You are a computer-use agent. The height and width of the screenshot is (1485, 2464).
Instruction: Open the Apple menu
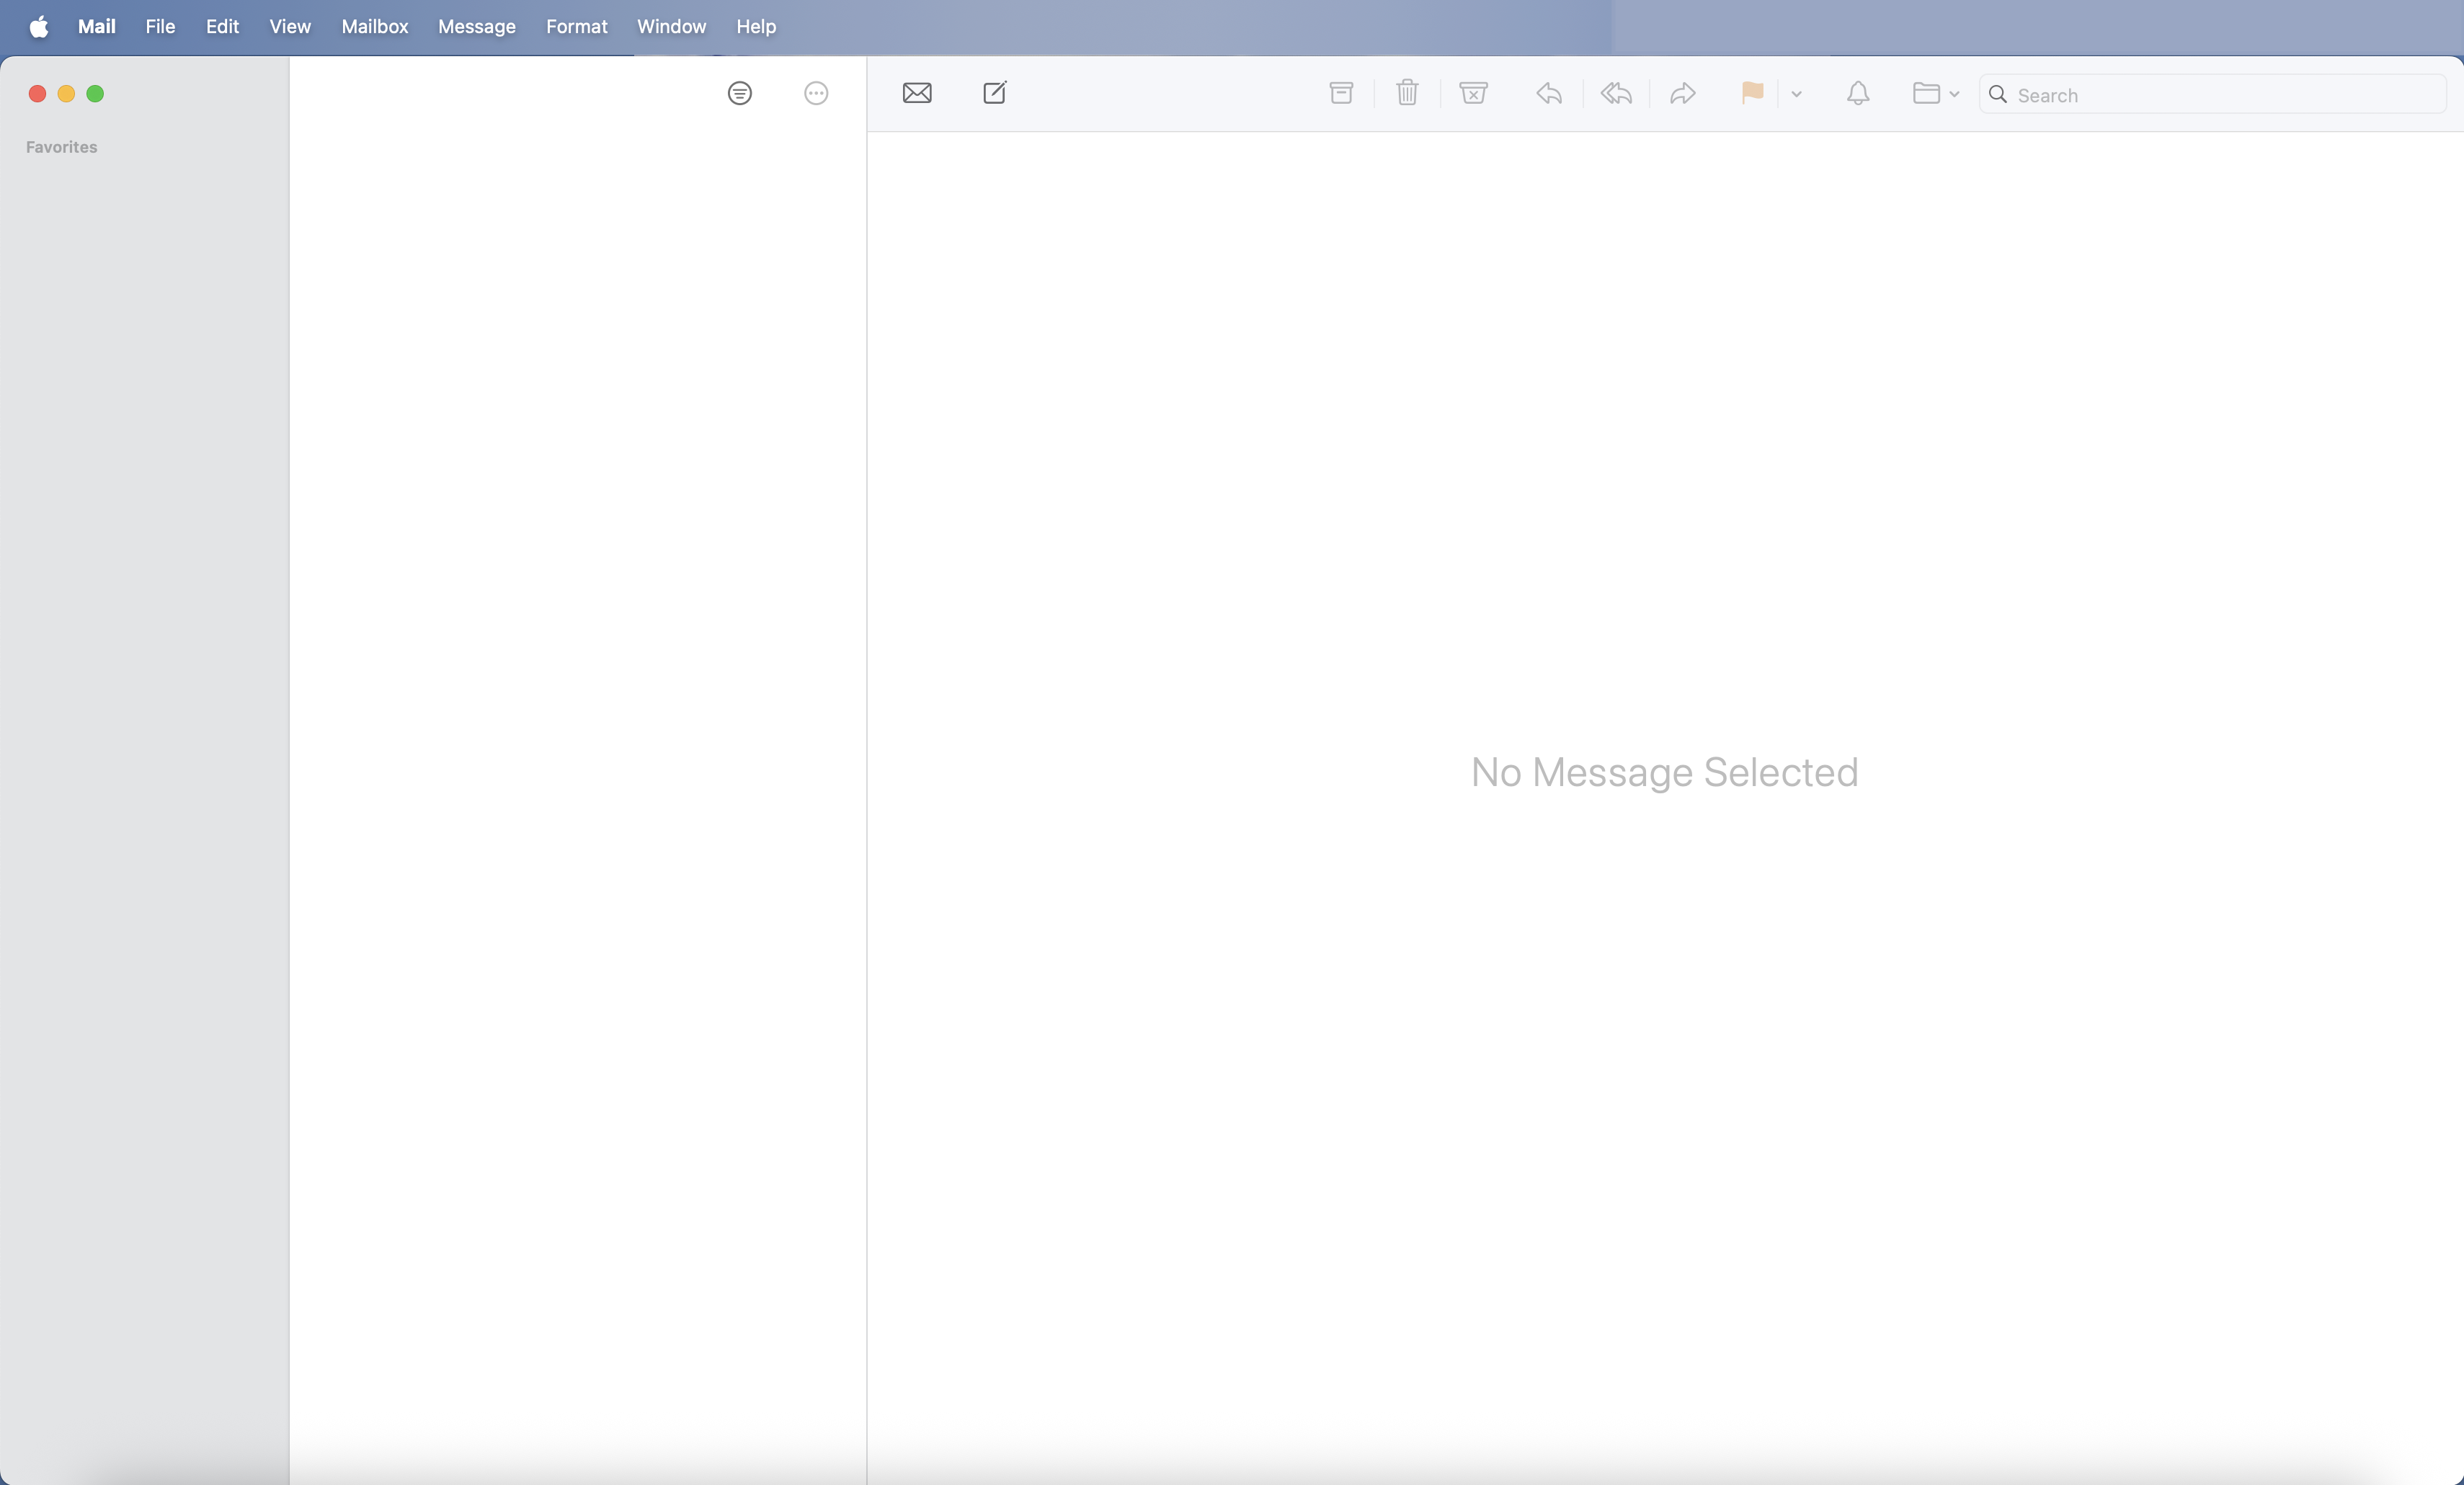click(x=39, y=27)
